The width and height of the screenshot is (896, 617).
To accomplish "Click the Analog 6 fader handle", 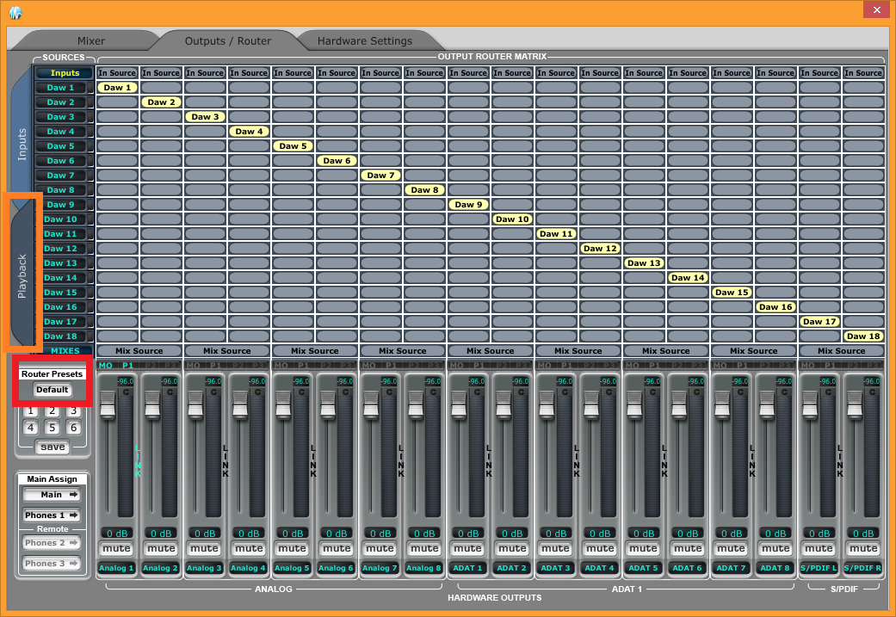I will [x=327, y=404].
